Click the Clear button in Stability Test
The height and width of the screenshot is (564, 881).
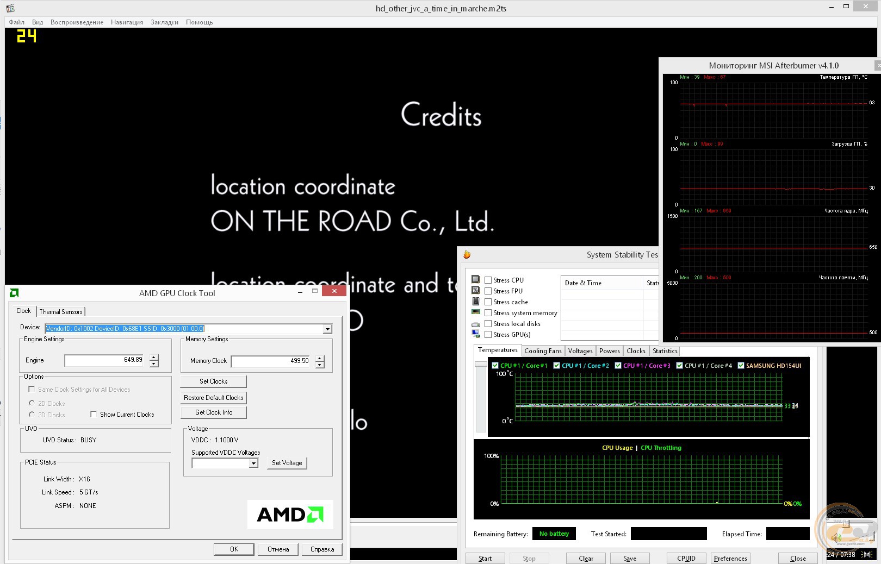coord(586,559)
